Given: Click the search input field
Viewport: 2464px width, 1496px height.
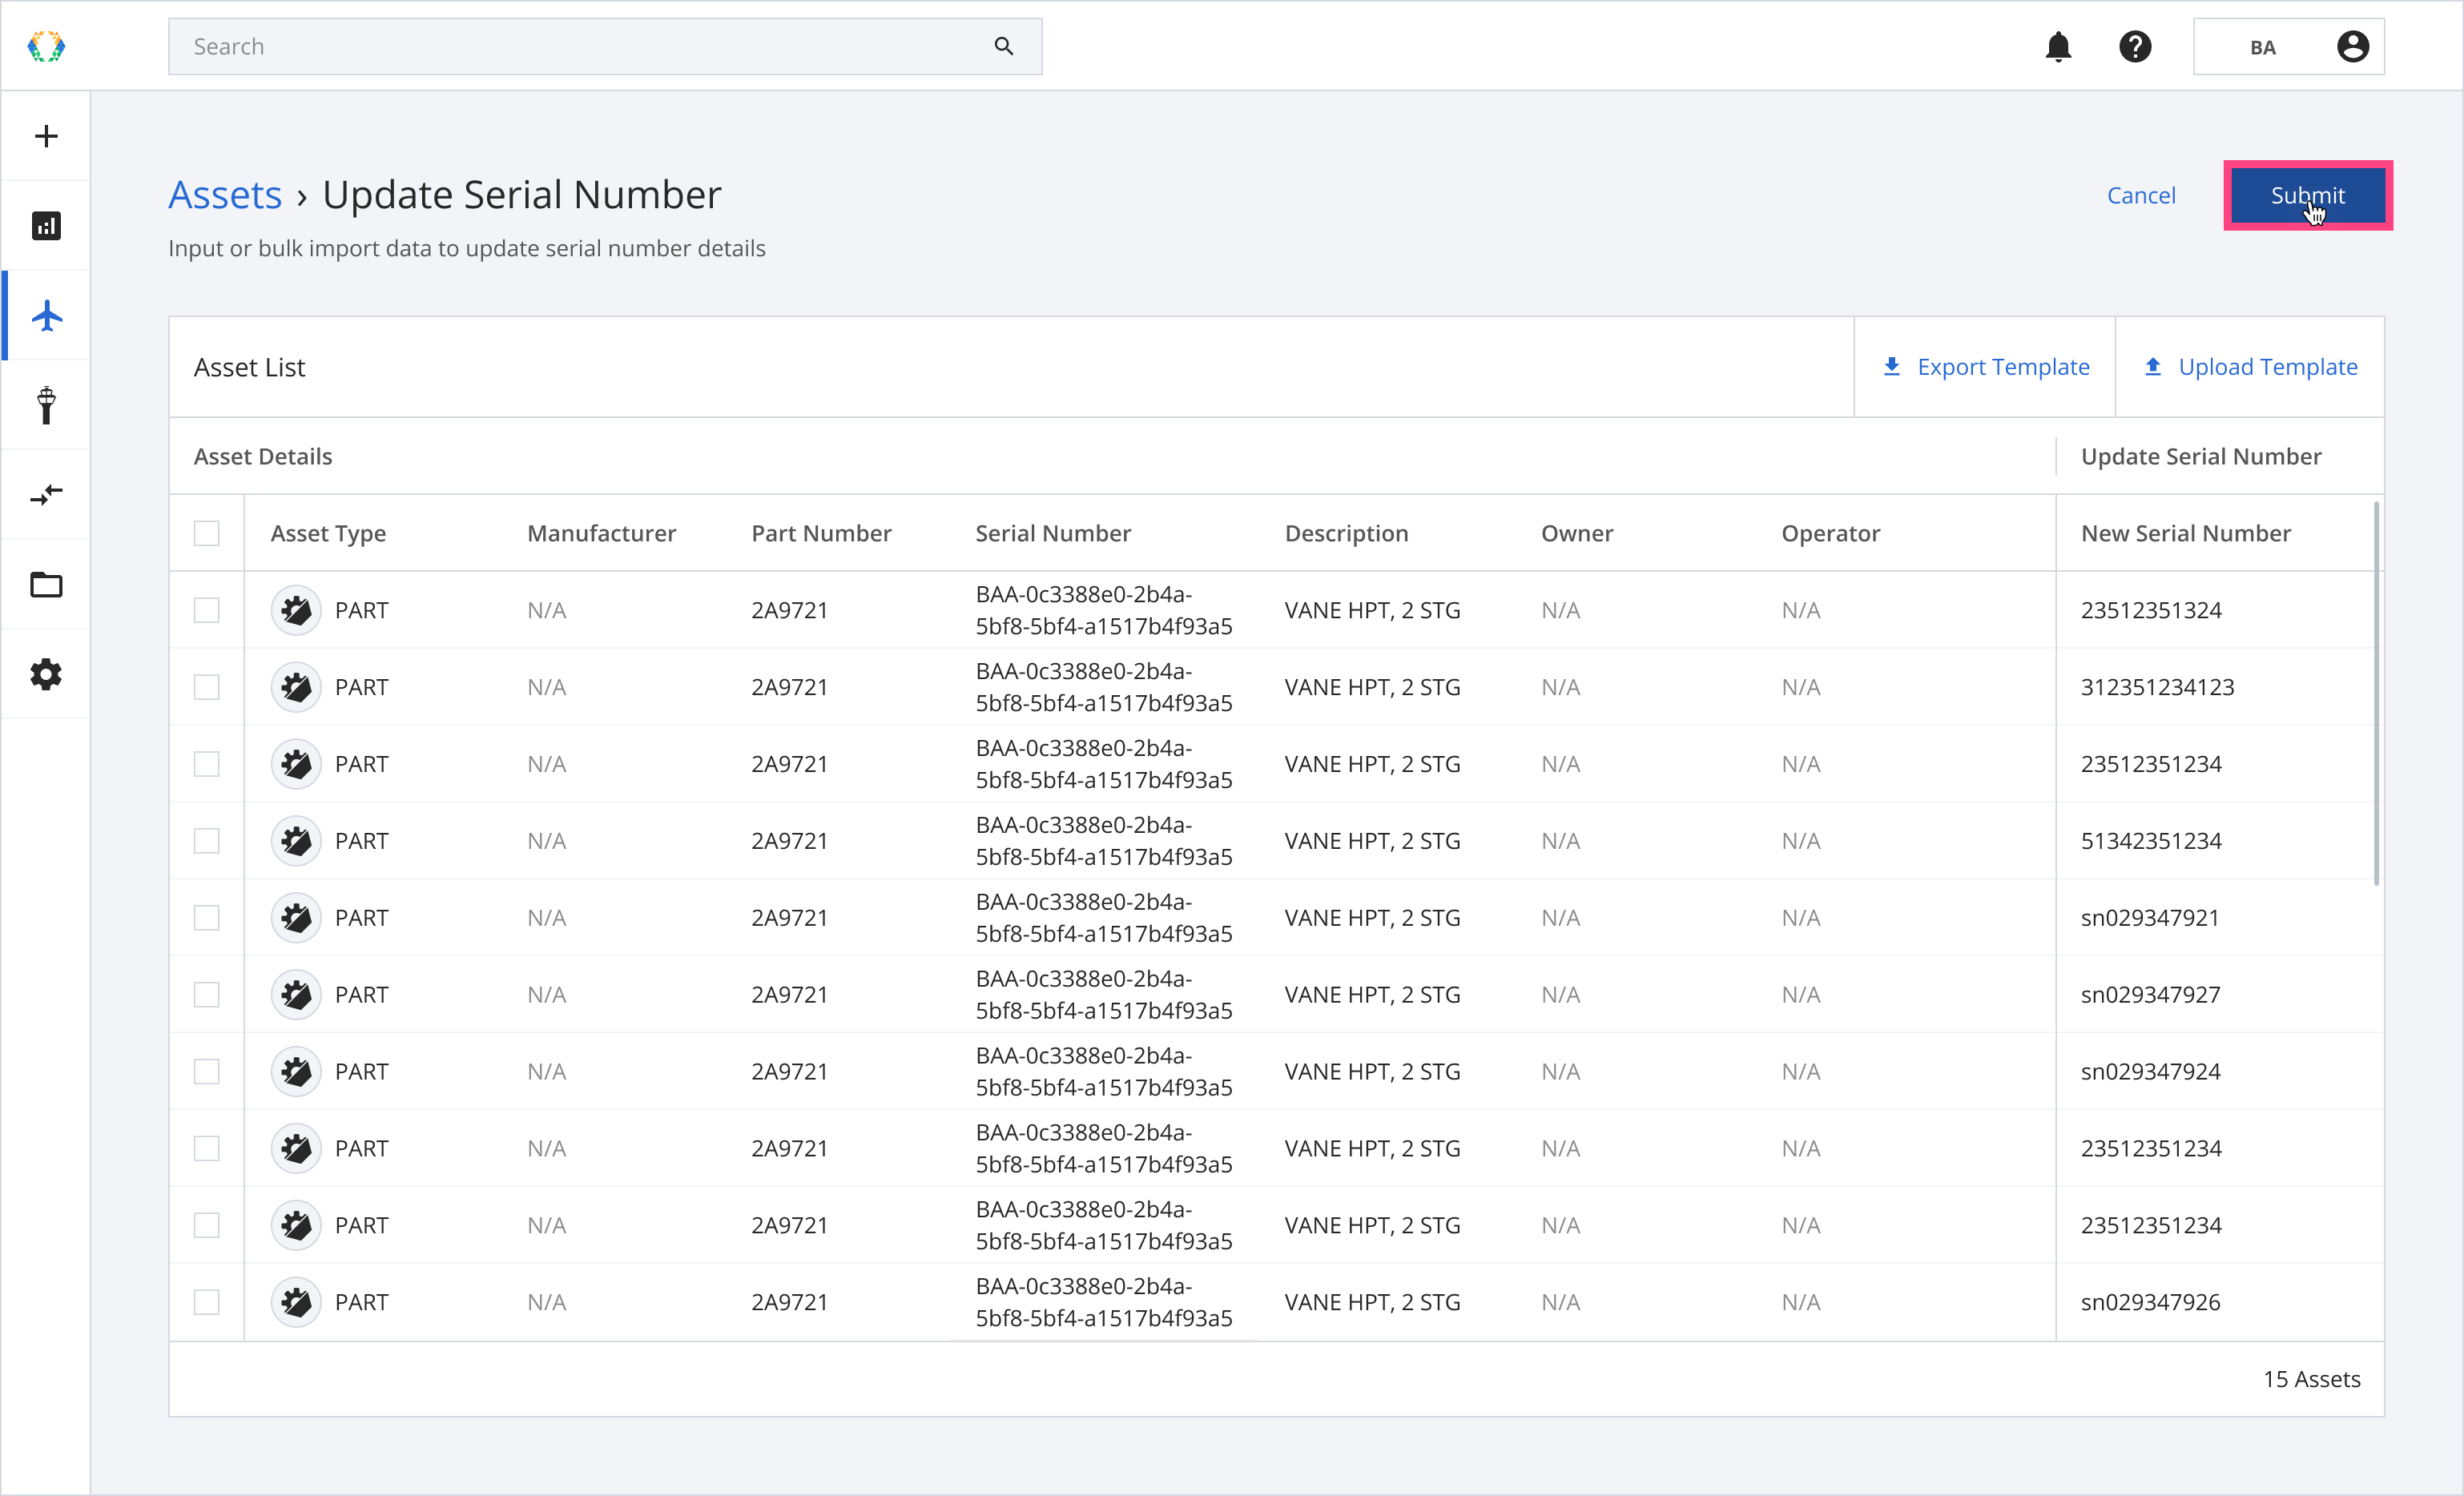Looking at the screenshot, I should (607, 46).
